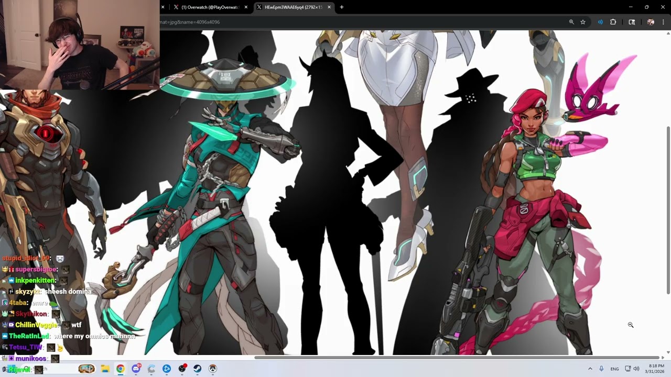The width and height of the screenshot is (671, 377).
Task: Open the Chrome profile avatar
Action: 651,22
